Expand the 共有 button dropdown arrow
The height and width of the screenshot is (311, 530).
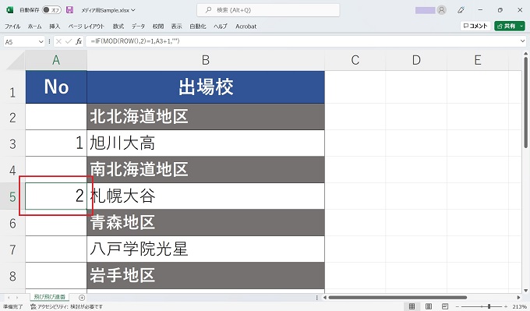click(521, 26)
